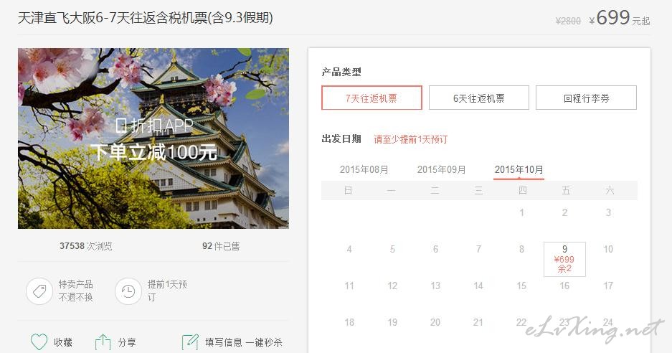Click calendar date 1
672x353 pixels.
point(521,212)
